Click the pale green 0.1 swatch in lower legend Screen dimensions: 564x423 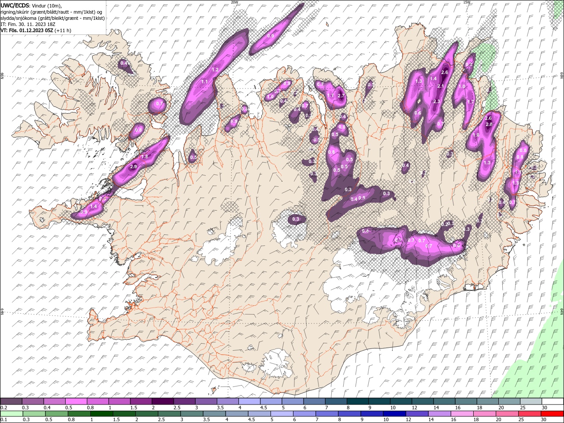pyautogui.click(x=11, y=414)
